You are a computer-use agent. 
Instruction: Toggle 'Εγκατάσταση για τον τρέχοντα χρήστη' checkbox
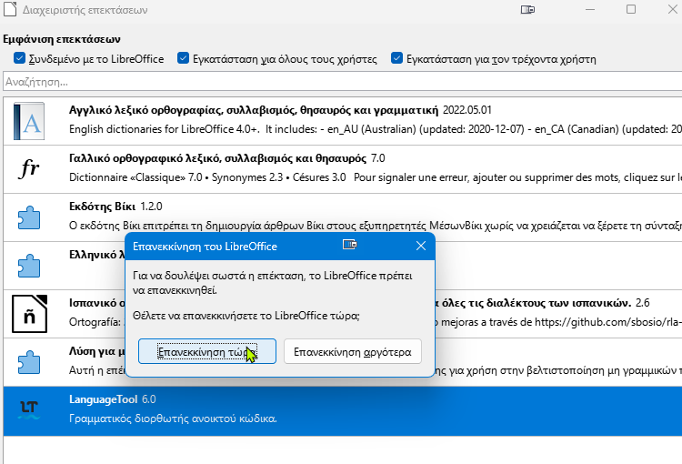click(396, 58)
